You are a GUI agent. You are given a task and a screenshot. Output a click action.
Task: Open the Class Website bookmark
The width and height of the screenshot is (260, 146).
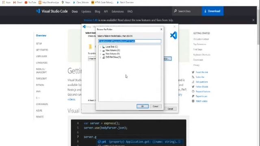coord(81,2)
